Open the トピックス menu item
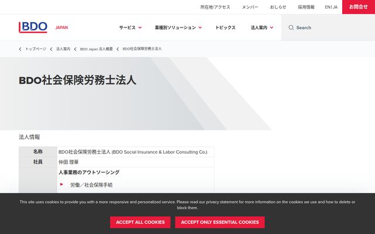Screen dimensions: 375x234 tap(225, 27)
